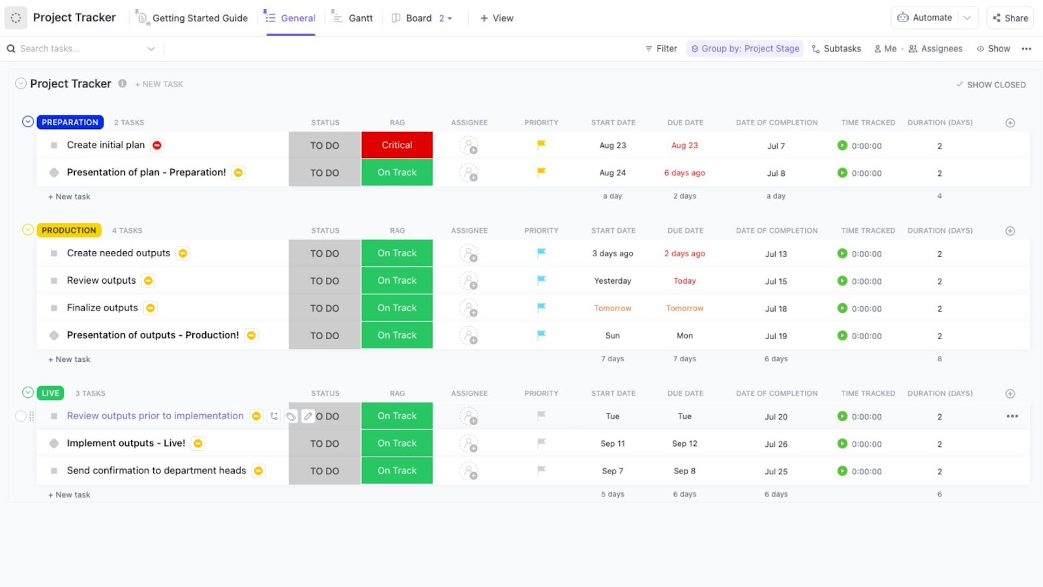This screenshot has width=1043, height=587.
Task: Set priority flag for Send confirmation task
Action: pyautogui.click(x=540, y=470)
